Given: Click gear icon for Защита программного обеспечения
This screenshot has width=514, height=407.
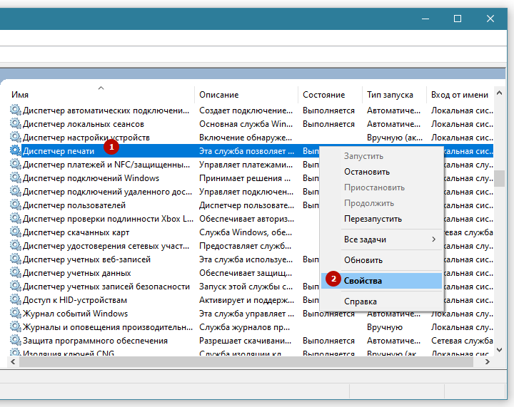Looking at the screenshot, I should (x=15, y=341).
